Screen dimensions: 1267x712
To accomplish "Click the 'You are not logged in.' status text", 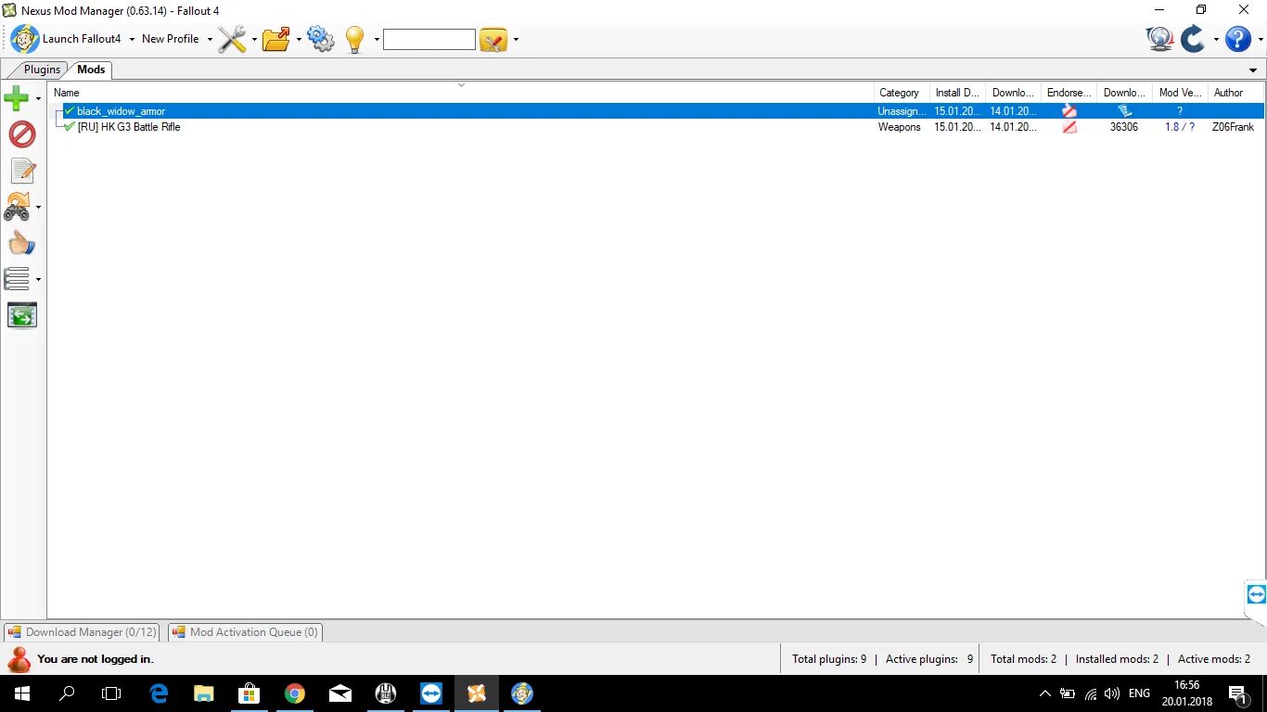I will pyautogui.click(x=96, y=659).
